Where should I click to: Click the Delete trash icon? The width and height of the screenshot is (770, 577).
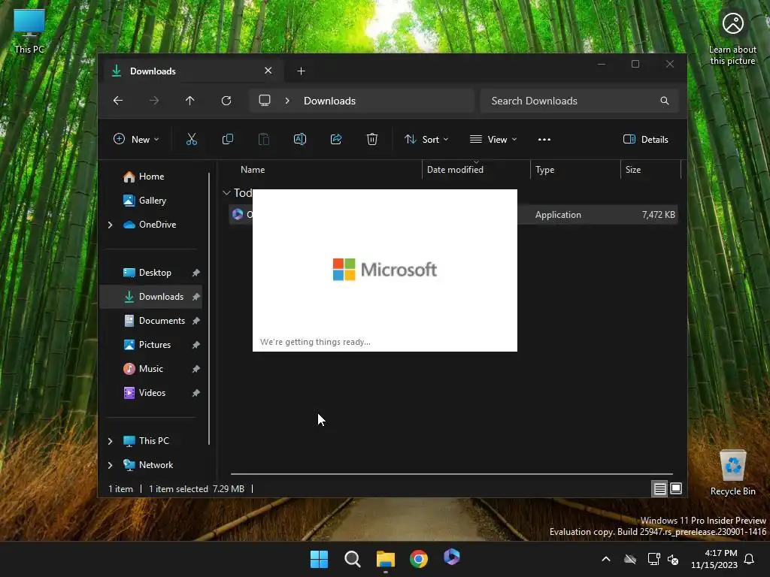pyautogui.click(x=372, y=139)
